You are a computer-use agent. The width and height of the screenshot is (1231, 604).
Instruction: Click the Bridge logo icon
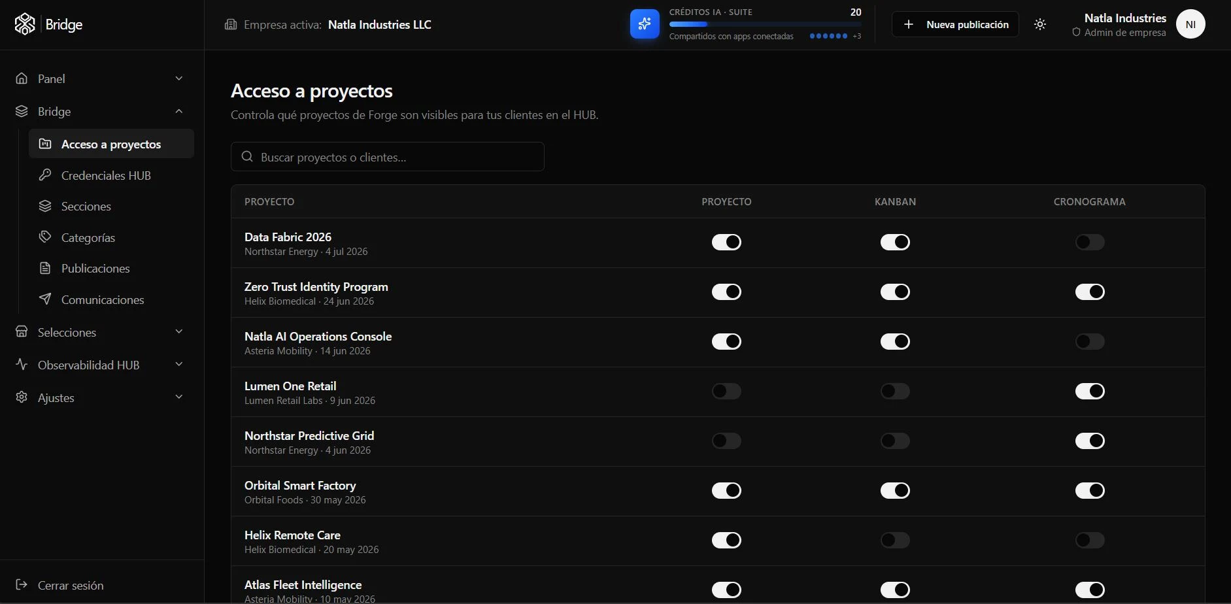coord(25,24)
